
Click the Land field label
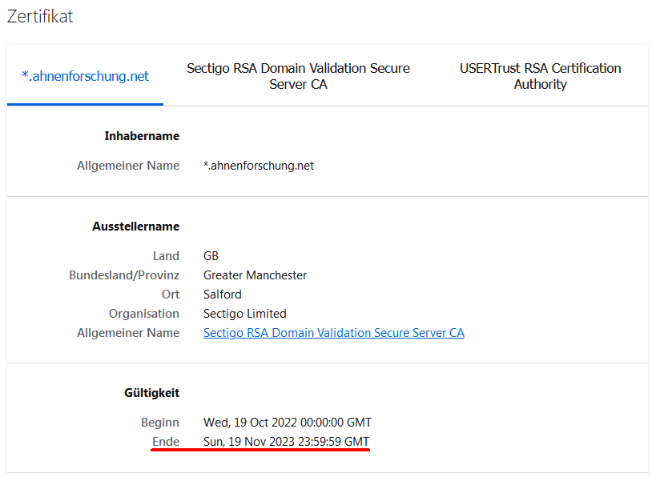point(166,256)
